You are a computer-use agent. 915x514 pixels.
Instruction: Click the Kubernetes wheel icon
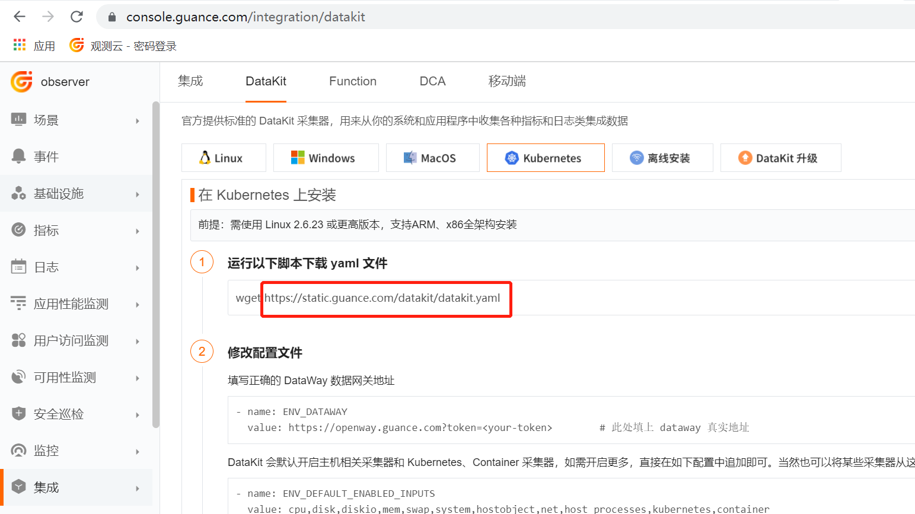(x=512, y=158)
